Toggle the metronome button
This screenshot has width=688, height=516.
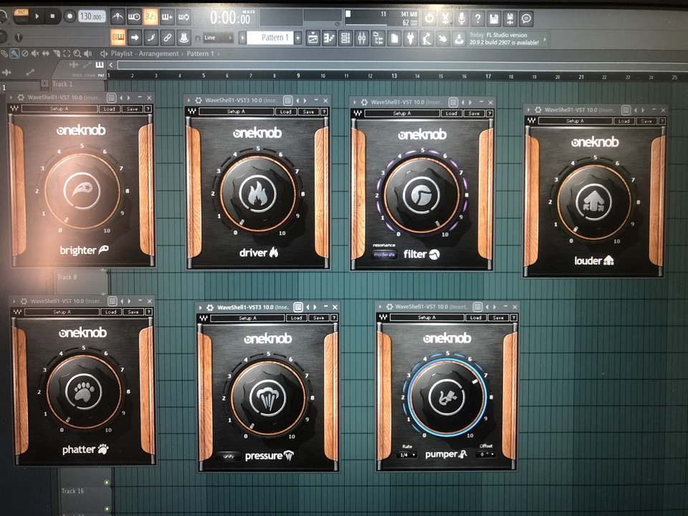[118, 17]
